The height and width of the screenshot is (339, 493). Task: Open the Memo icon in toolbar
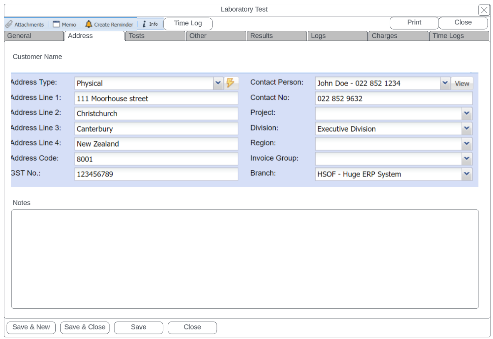pos(57,25)
